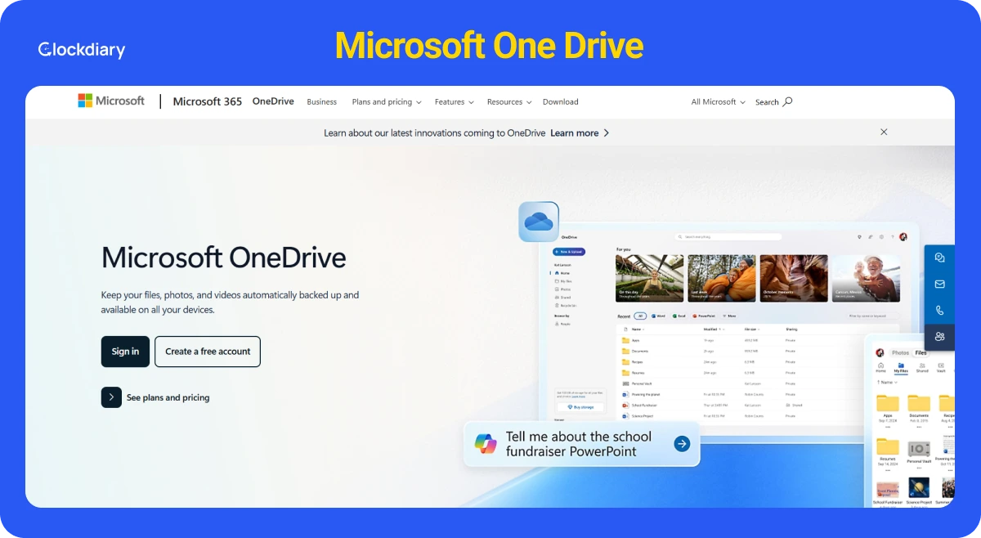This screenshot has width=981, height=538.
Task: Open the See plans and pricing link
Action: pyautogui.click(x=168, y=397)
